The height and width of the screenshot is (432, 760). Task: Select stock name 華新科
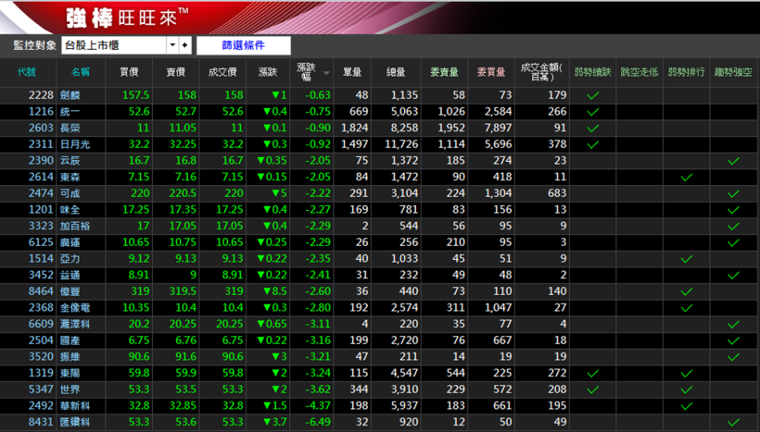click(75, 406)
